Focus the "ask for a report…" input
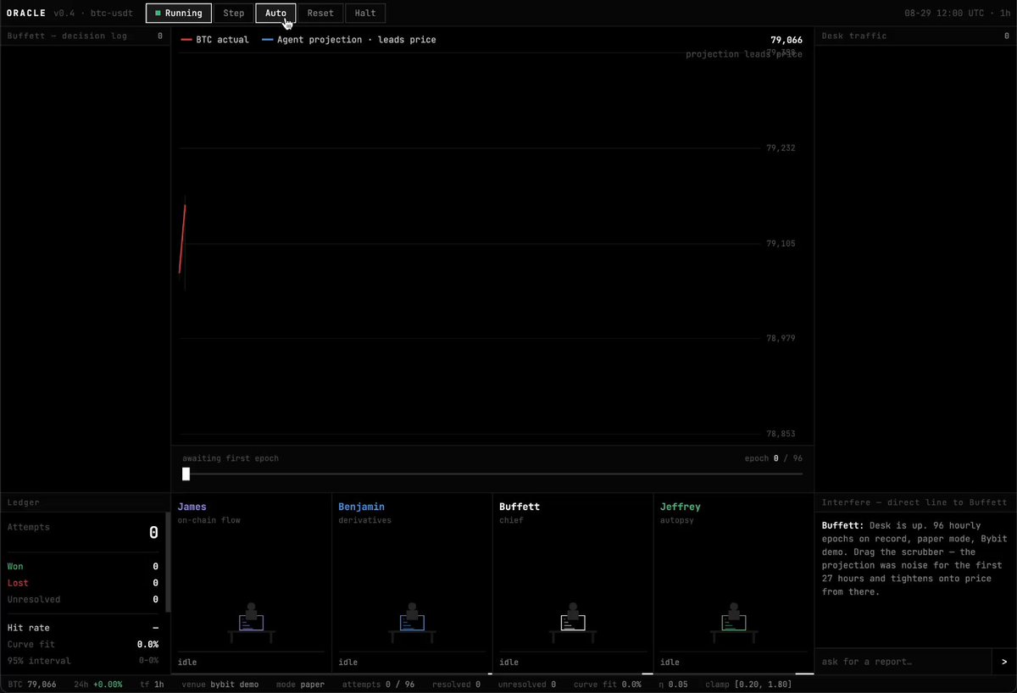Viewport: 1017px width, 693px height. point(903,662)
